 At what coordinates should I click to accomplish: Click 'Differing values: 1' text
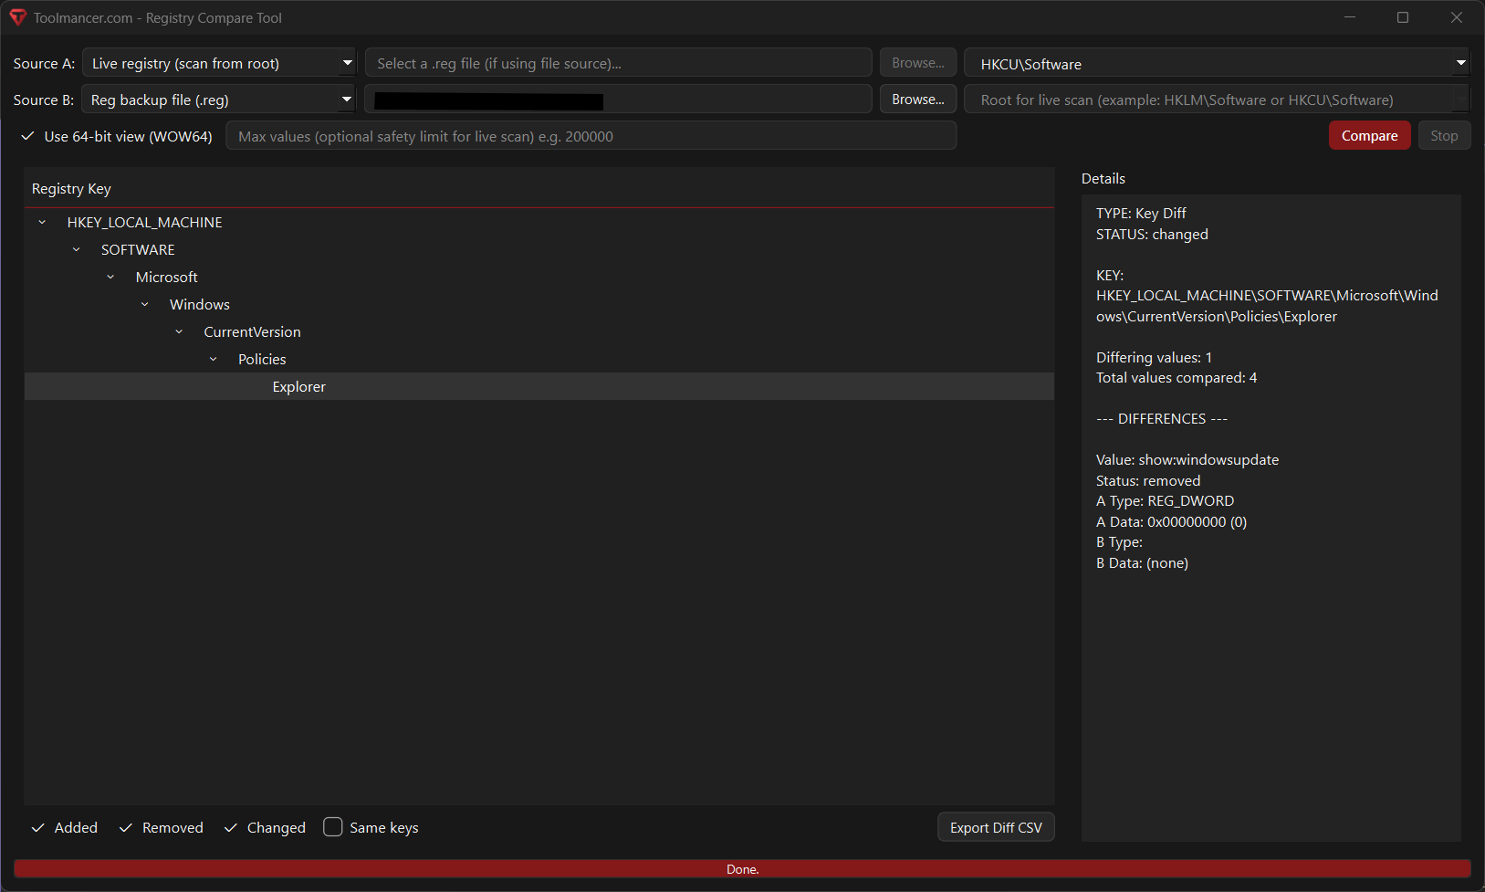(1154, 357)
